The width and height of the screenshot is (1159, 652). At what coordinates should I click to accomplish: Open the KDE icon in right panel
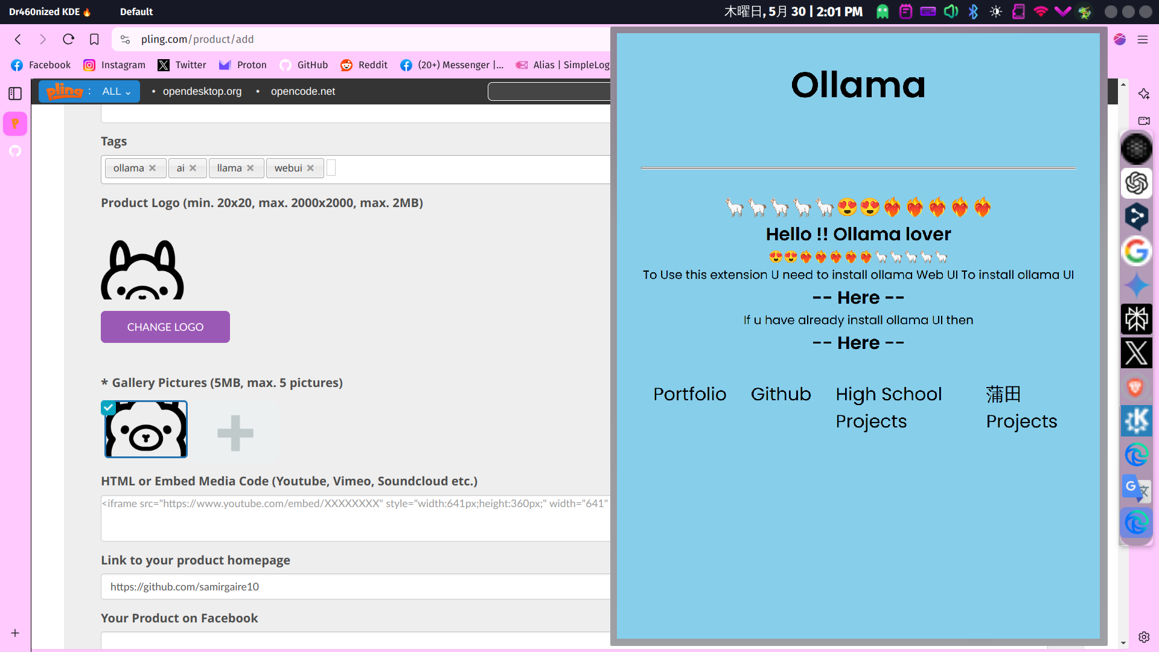(x=1137, y=421)
